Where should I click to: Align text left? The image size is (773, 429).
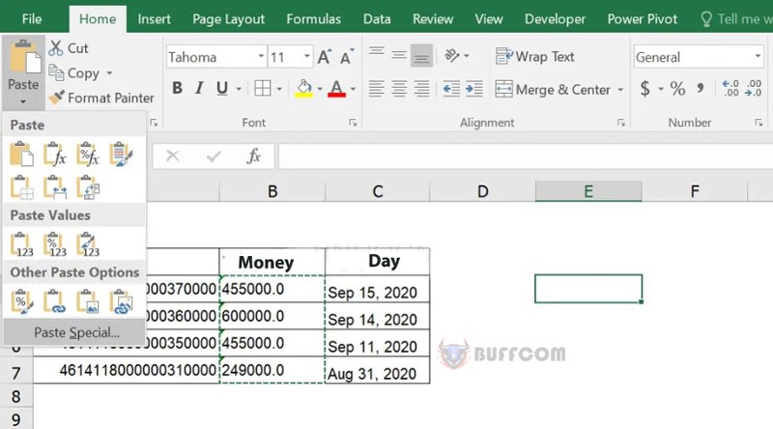(x=377, y=89)
